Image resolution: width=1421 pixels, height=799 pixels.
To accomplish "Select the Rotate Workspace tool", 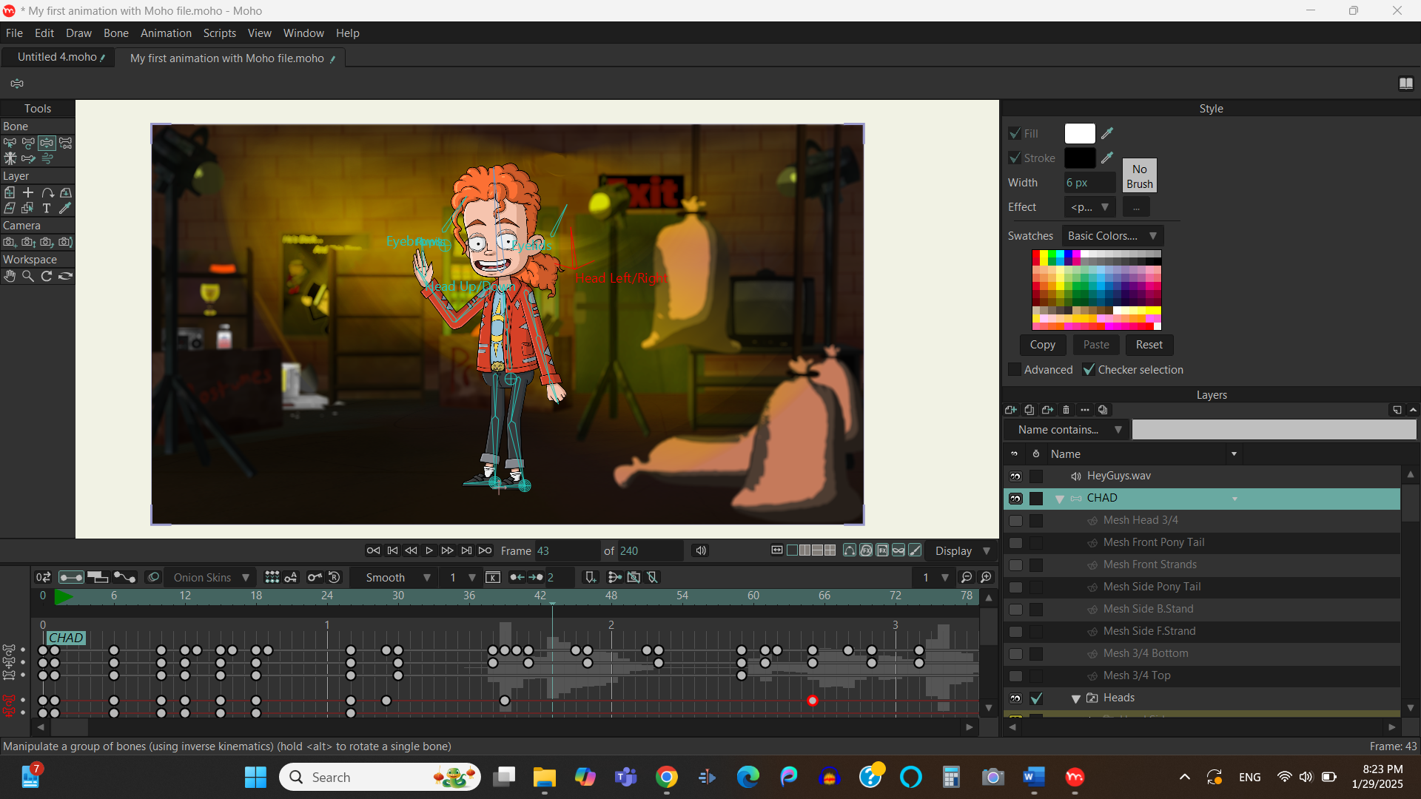I will pos(47,276).
